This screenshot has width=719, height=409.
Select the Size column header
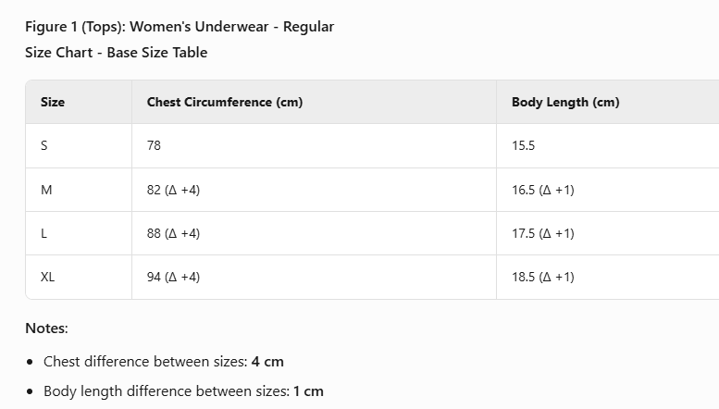coord(53,102)
